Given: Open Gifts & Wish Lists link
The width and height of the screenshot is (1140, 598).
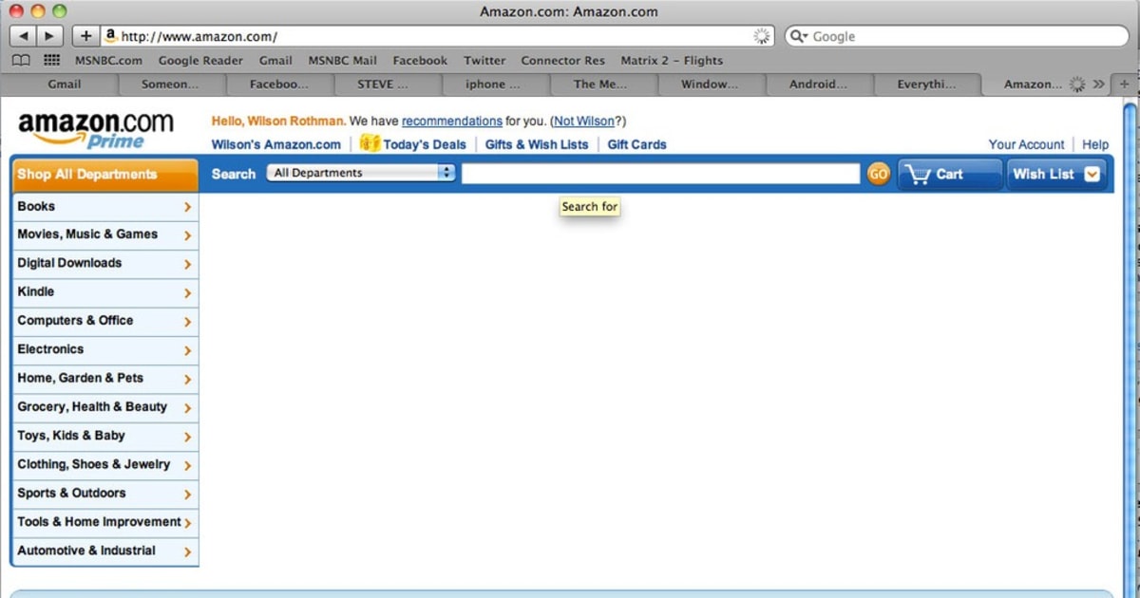Looking at the screenshot, I should tap(537, 144).
